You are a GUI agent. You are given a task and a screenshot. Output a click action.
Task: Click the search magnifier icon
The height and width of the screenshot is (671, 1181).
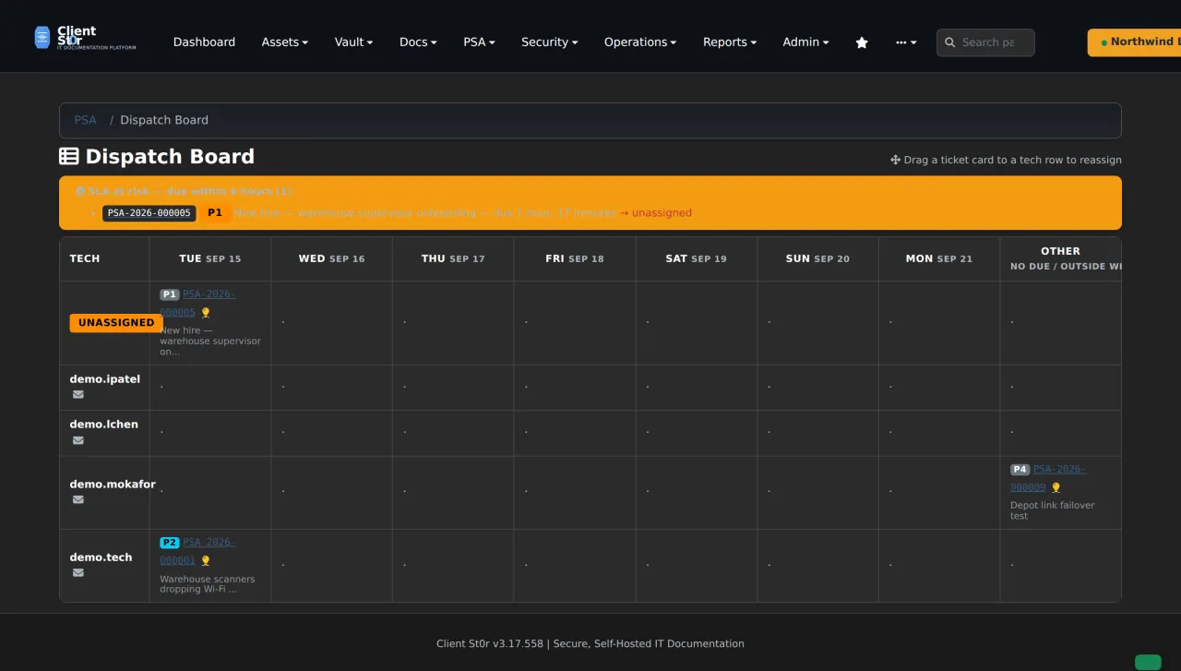click(949, 42)
